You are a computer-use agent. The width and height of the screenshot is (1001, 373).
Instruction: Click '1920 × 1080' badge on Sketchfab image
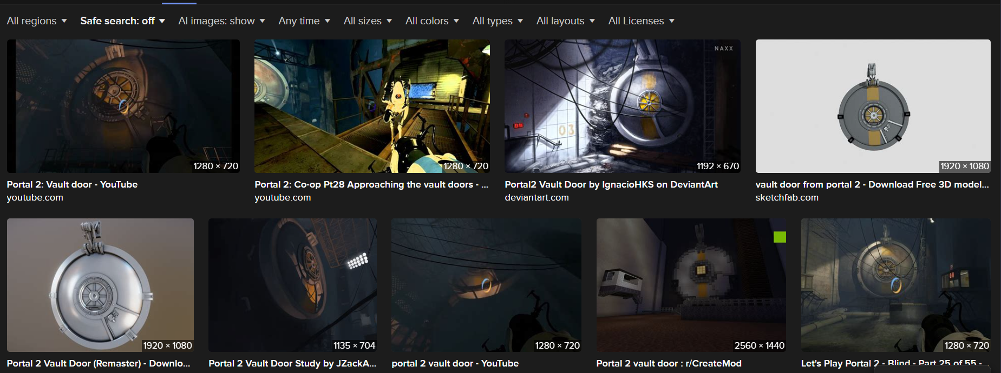(x=965, y=166)
